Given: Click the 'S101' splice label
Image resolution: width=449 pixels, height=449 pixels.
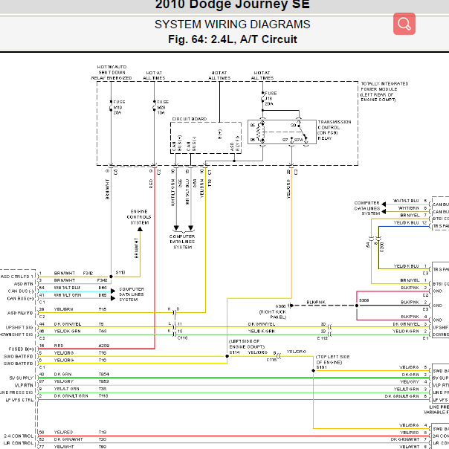Looking at the screenshot, I should point(321,367).
